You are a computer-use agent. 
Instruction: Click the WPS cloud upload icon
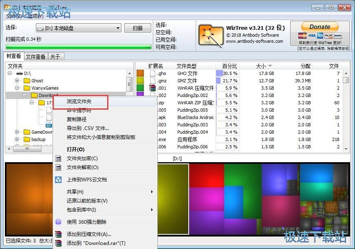coord(58,179)
